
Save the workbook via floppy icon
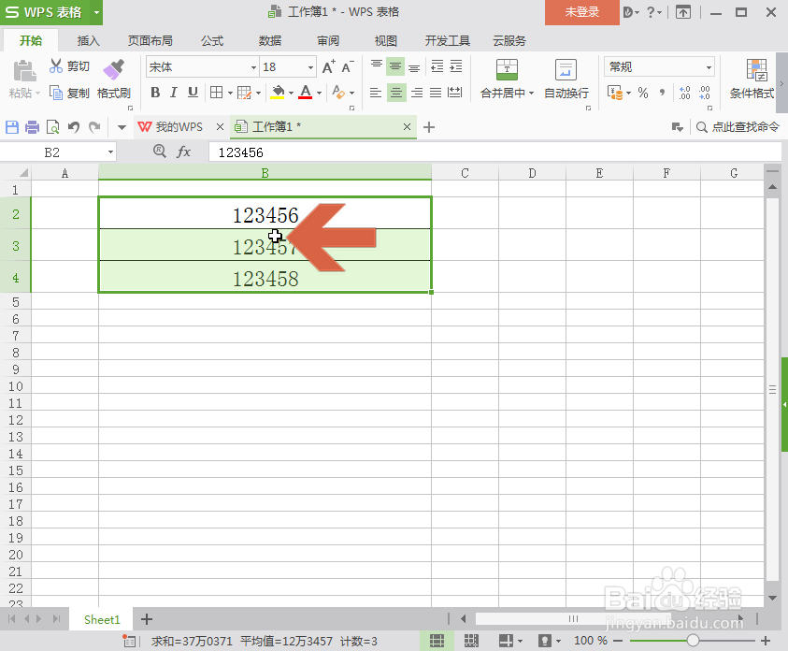pos(12,127)
